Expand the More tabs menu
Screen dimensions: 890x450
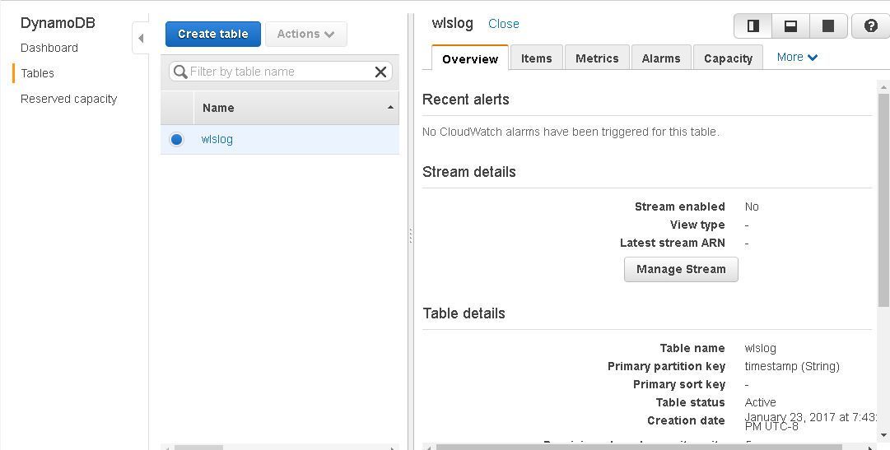797,58
